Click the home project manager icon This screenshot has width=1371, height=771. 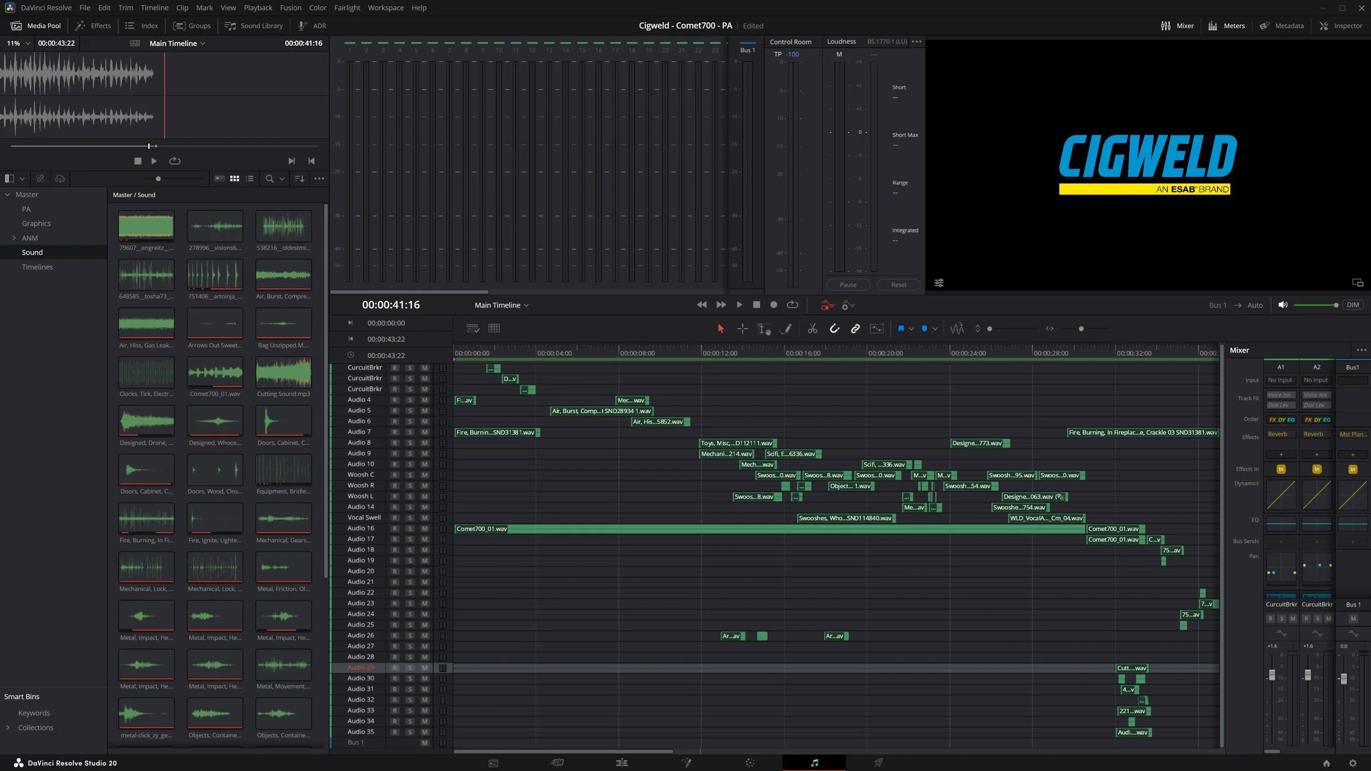(x=1326, y=763)
